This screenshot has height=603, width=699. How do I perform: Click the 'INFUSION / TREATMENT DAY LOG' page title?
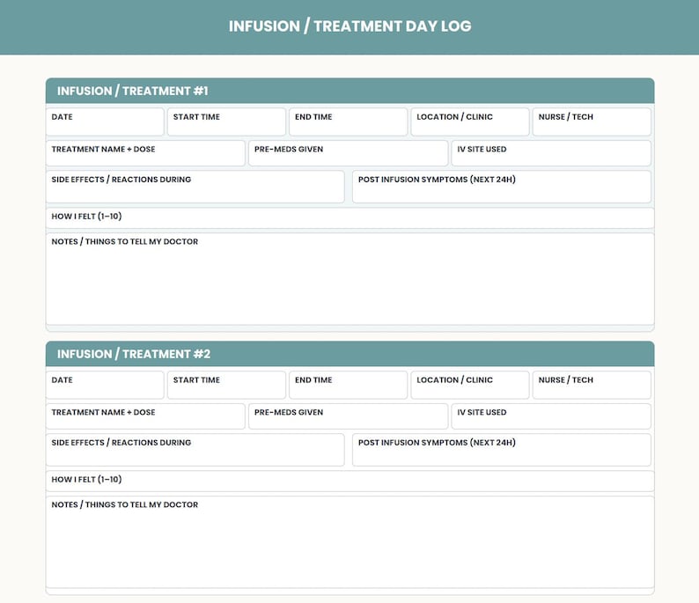(x=350, y=26)
